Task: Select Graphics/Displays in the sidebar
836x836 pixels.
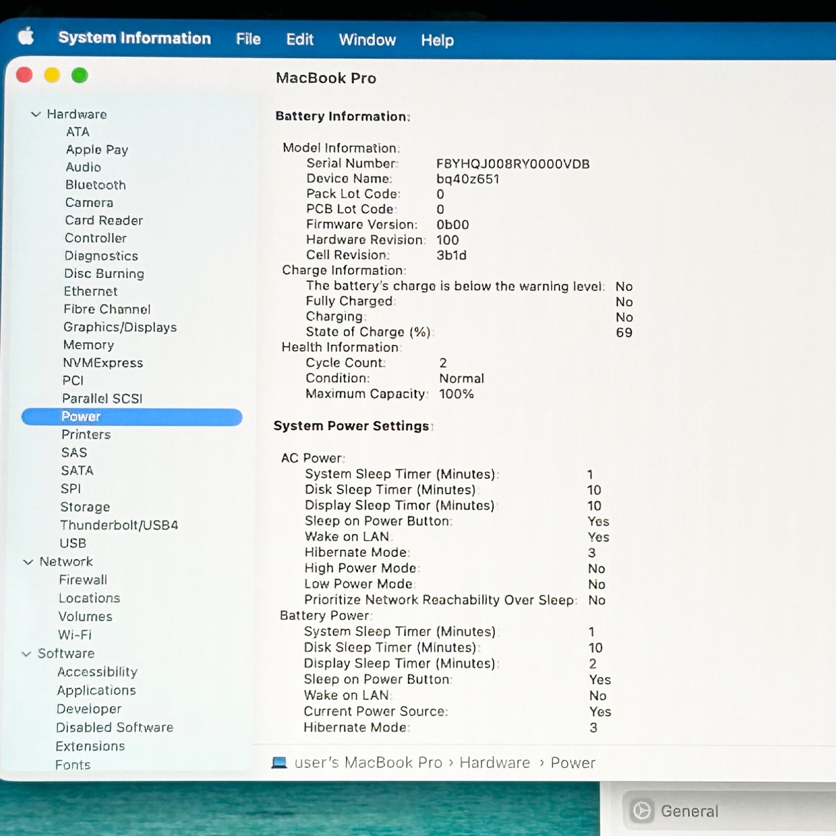Action: click(x=120, y=327)
